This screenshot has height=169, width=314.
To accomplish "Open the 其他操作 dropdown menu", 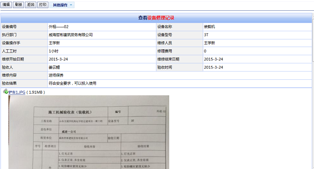I will [x=62, y=5].
